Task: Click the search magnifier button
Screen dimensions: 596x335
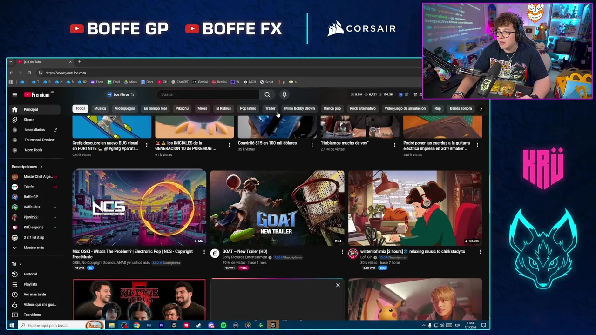Action: (267, 94)
